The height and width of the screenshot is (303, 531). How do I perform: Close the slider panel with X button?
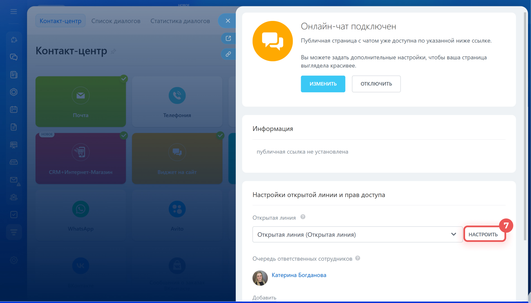[x=228, y=21]
